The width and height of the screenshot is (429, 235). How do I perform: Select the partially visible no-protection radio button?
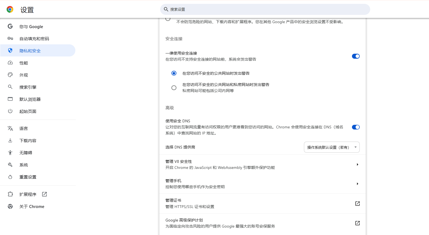[168, 19]
